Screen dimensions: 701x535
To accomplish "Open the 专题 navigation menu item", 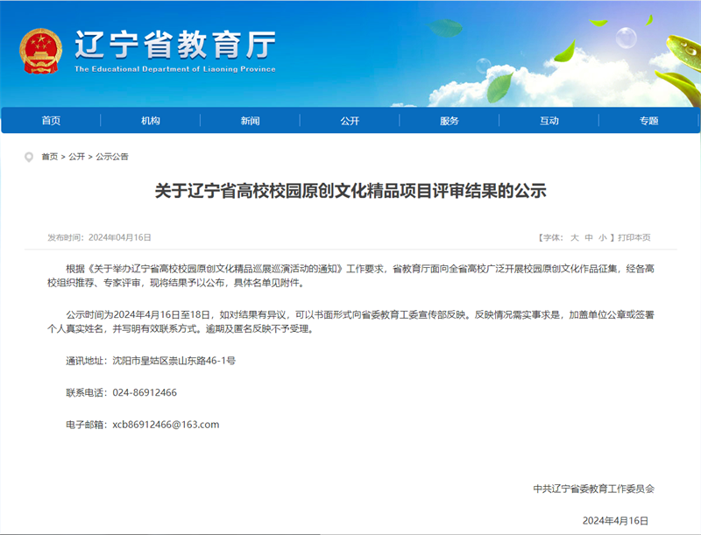I will (x=648, y=121).
